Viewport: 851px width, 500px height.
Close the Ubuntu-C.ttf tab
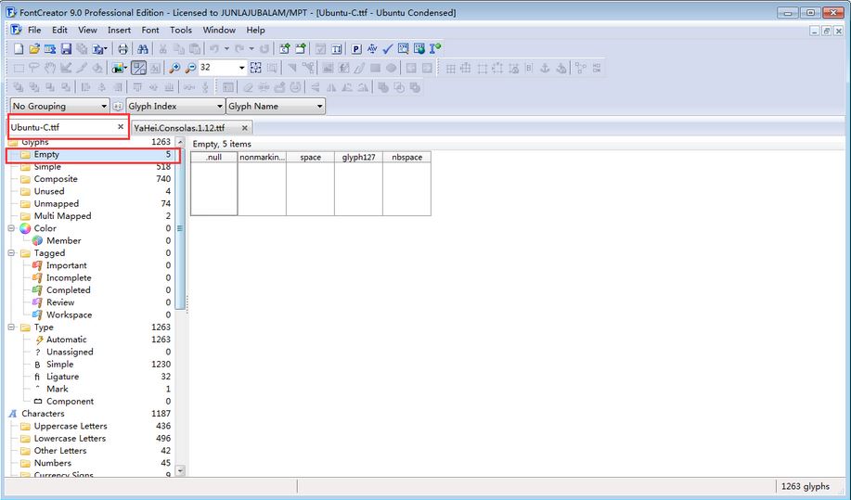point(121,126)
